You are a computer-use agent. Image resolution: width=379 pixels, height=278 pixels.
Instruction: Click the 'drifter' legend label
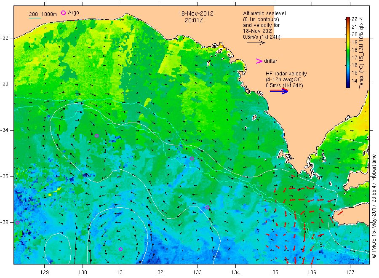(270, 61)
